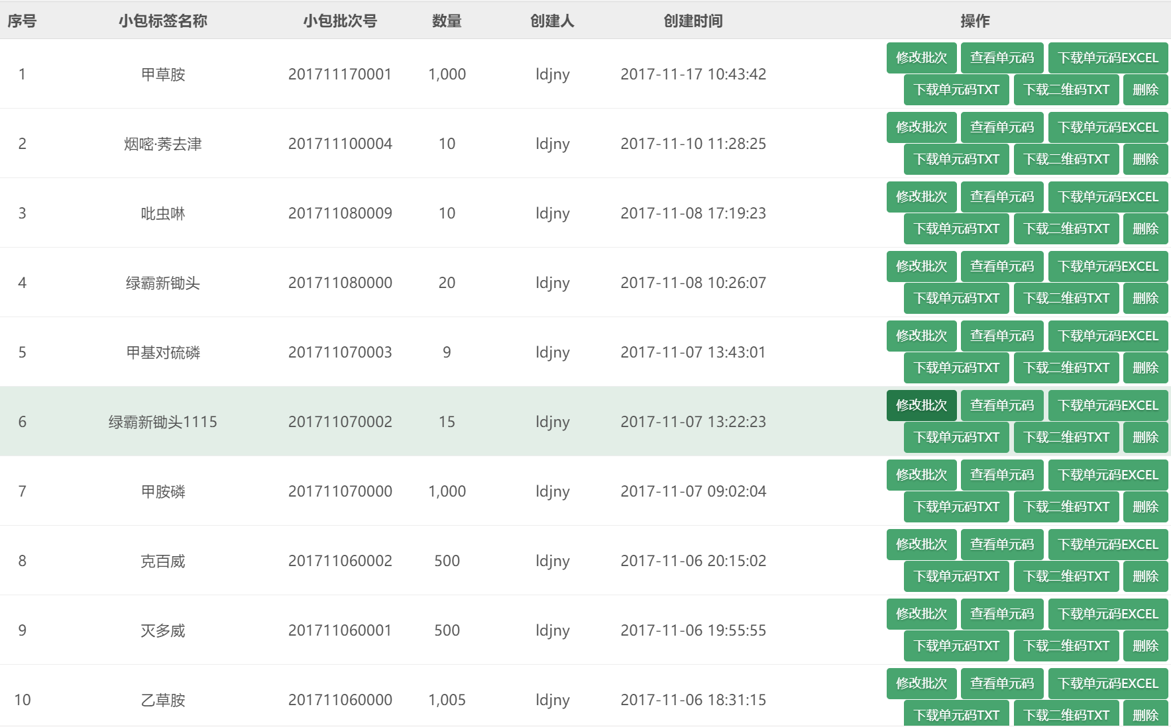
Task: Download 单元码TXT for 甲基对硫磷
Action: (956, 367)
